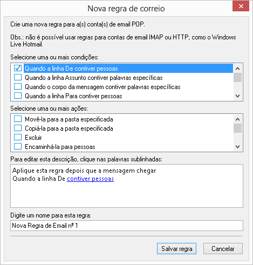Click conditions list scroll down arrow
Image resolution: width=253 pixels, height=265 pixels.
point(237,96)
